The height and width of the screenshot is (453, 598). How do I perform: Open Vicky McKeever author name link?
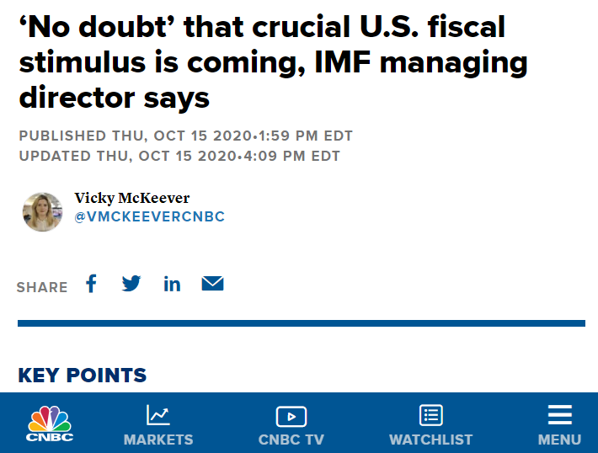click(x=132, y=198)
